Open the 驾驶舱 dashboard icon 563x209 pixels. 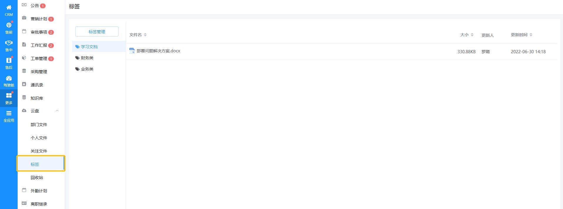tap(9, 78)
